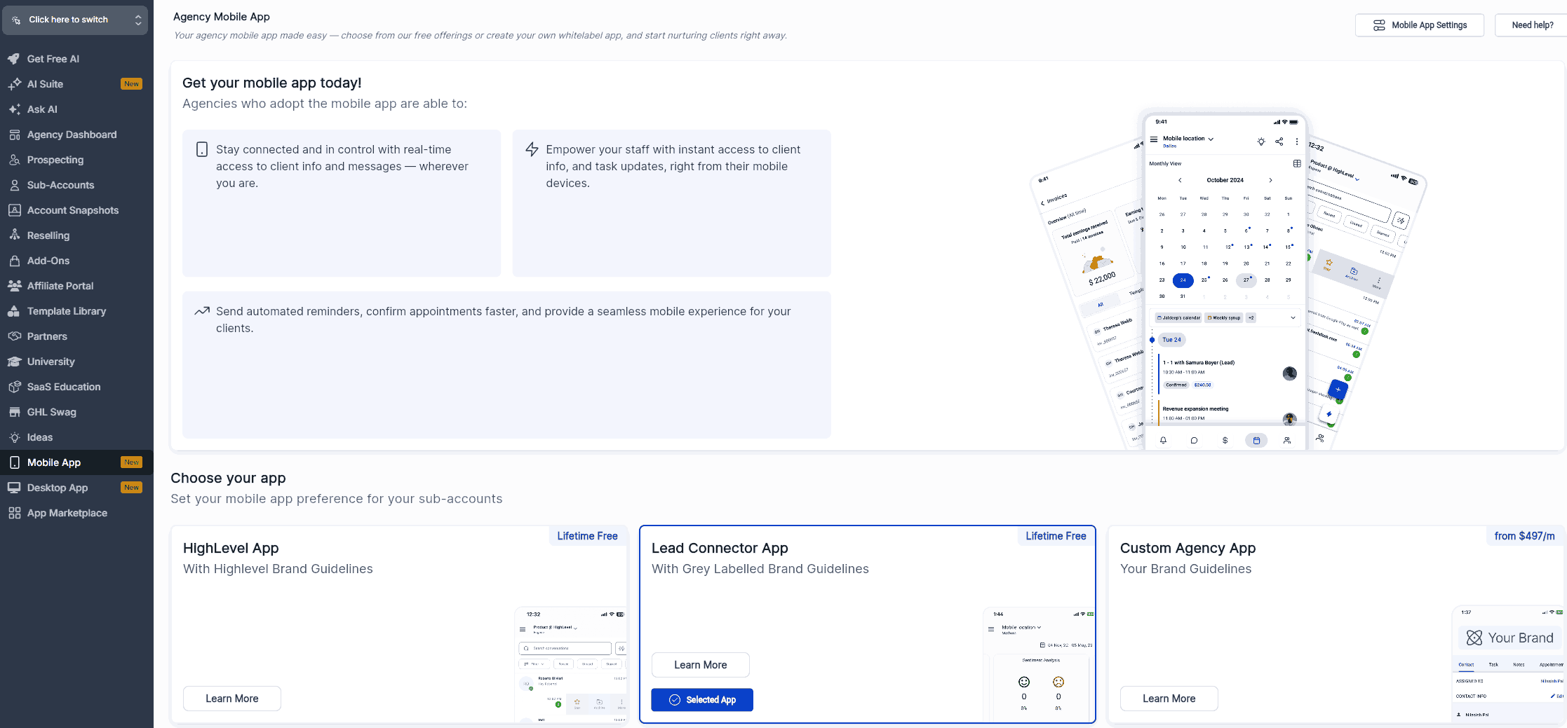
Task: Click the Ask AI stars icon
Action: (x=14, y=109)
